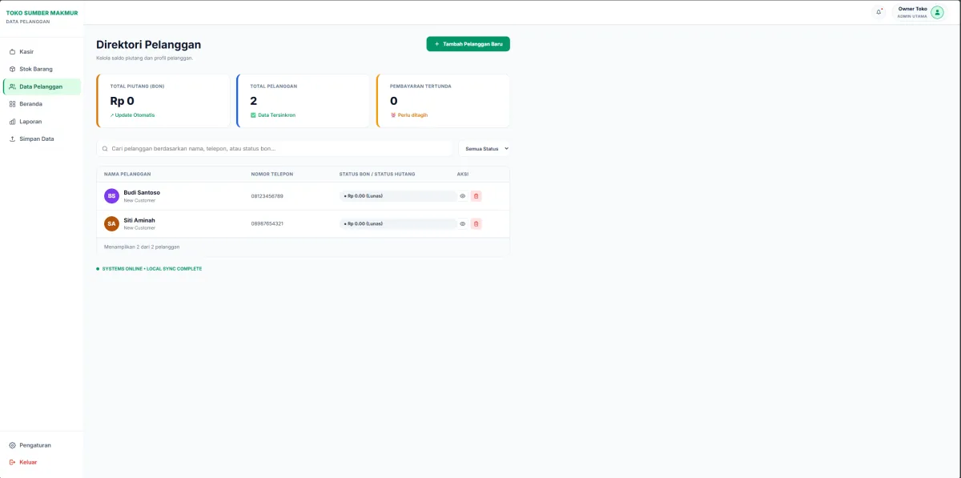Click phone number 08987654321

tap(267, 223)
